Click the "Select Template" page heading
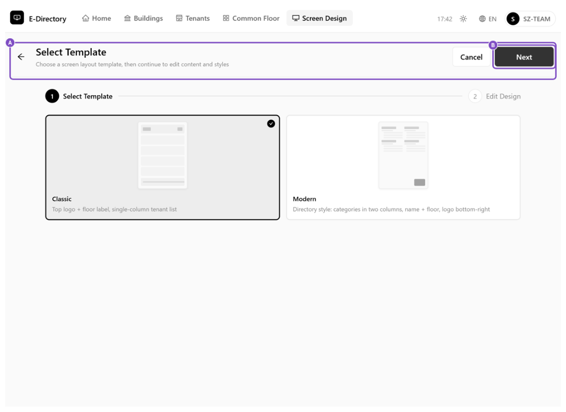 point(71,52)
